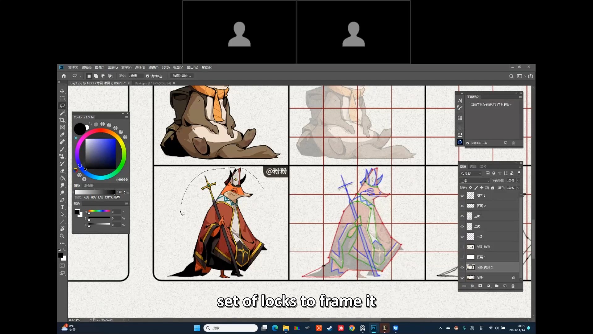Select the Crop tool in toolbar
593x334 pixels.
click(62, 120)
